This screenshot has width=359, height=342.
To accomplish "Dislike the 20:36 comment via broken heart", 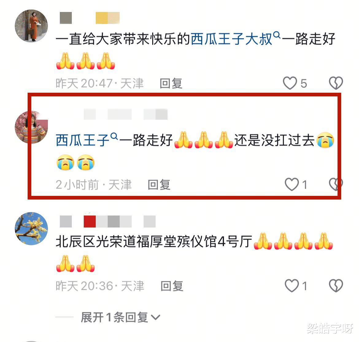I will point(336,286).
